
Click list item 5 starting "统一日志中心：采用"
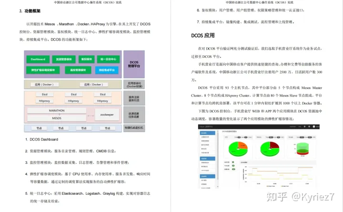[88, 197]
